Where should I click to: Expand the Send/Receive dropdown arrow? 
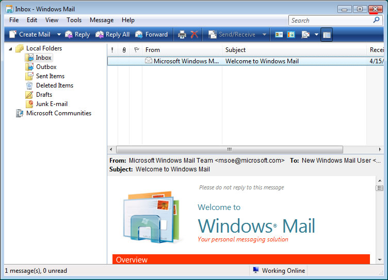click(264, 34)
